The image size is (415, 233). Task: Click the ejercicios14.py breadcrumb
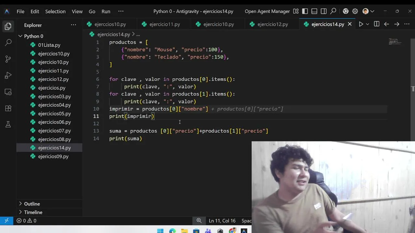click(113, 34)
